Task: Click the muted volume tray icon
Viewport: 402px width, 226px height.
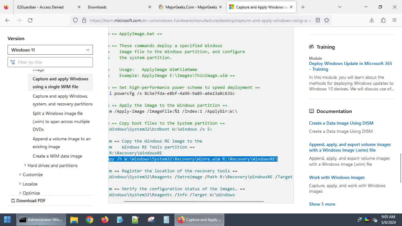Action: (375, 220)
